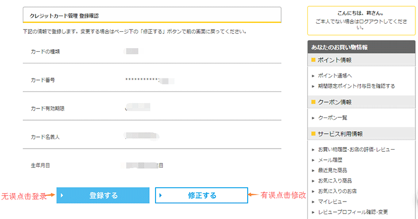Open the メール履歴 link
This screenshot has width=418, height=219.
[330, 160]
